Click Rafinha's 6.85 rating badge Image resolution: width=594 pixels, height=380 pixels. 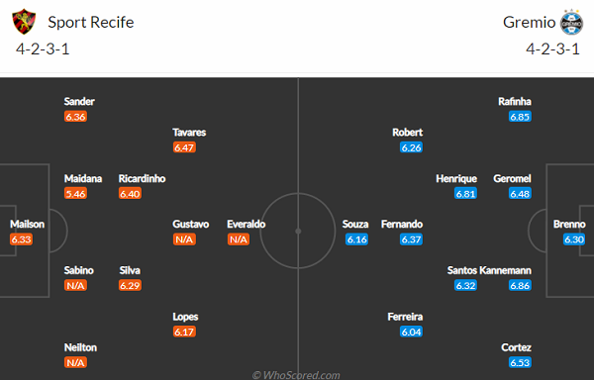(x=520, y=117)
